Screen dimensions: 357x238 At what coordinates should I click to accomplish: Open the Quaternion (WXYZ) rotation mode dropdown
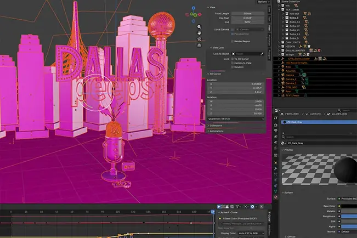(236, 119)
